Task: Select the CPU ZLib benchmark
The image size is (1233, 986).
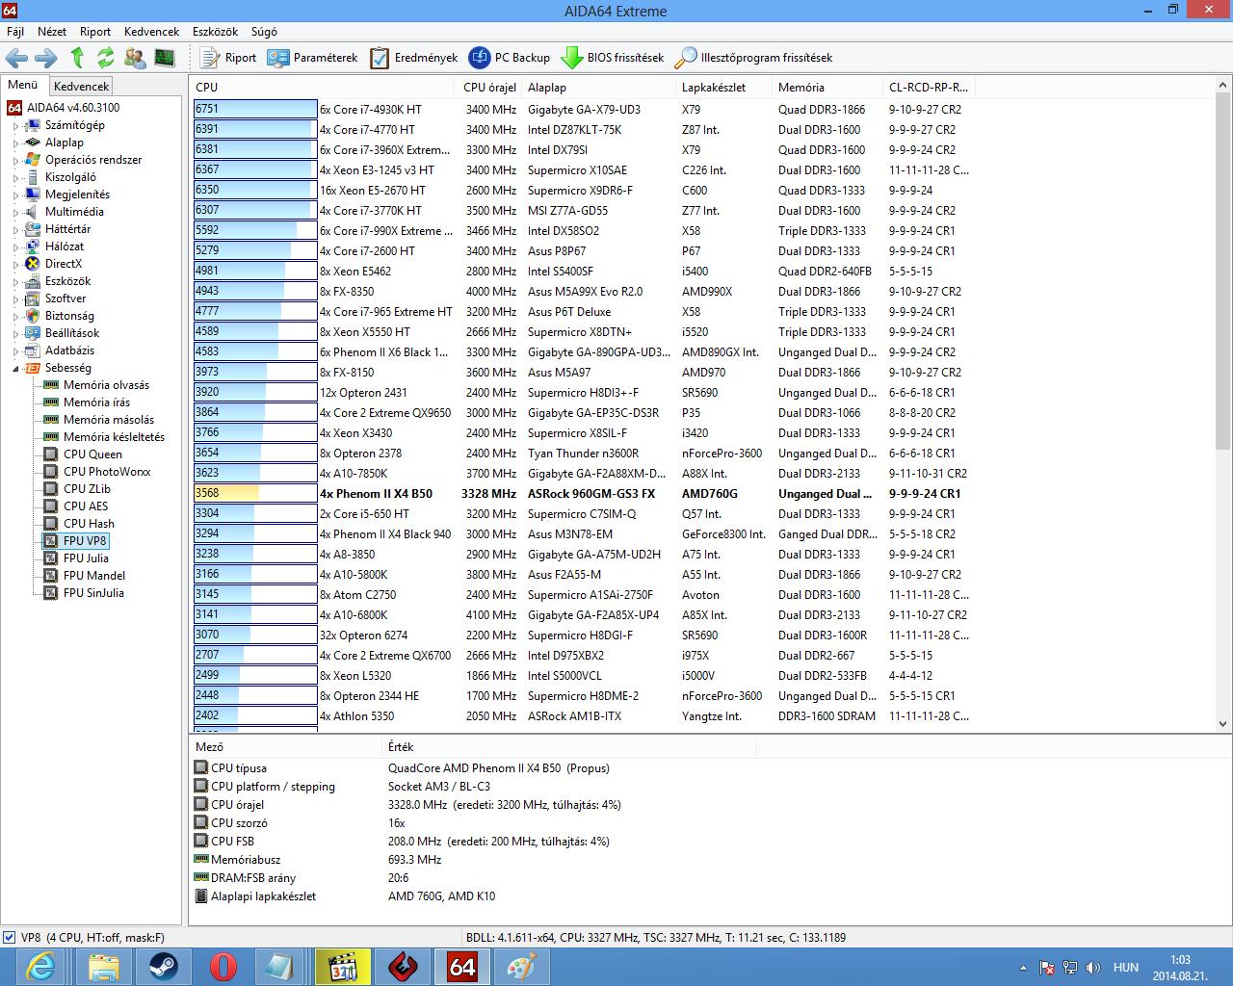Action: click(87, 489)
